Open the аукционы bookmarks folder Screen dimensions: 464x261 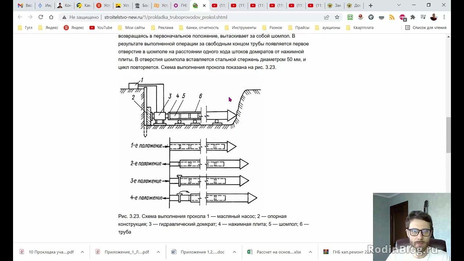327,28
